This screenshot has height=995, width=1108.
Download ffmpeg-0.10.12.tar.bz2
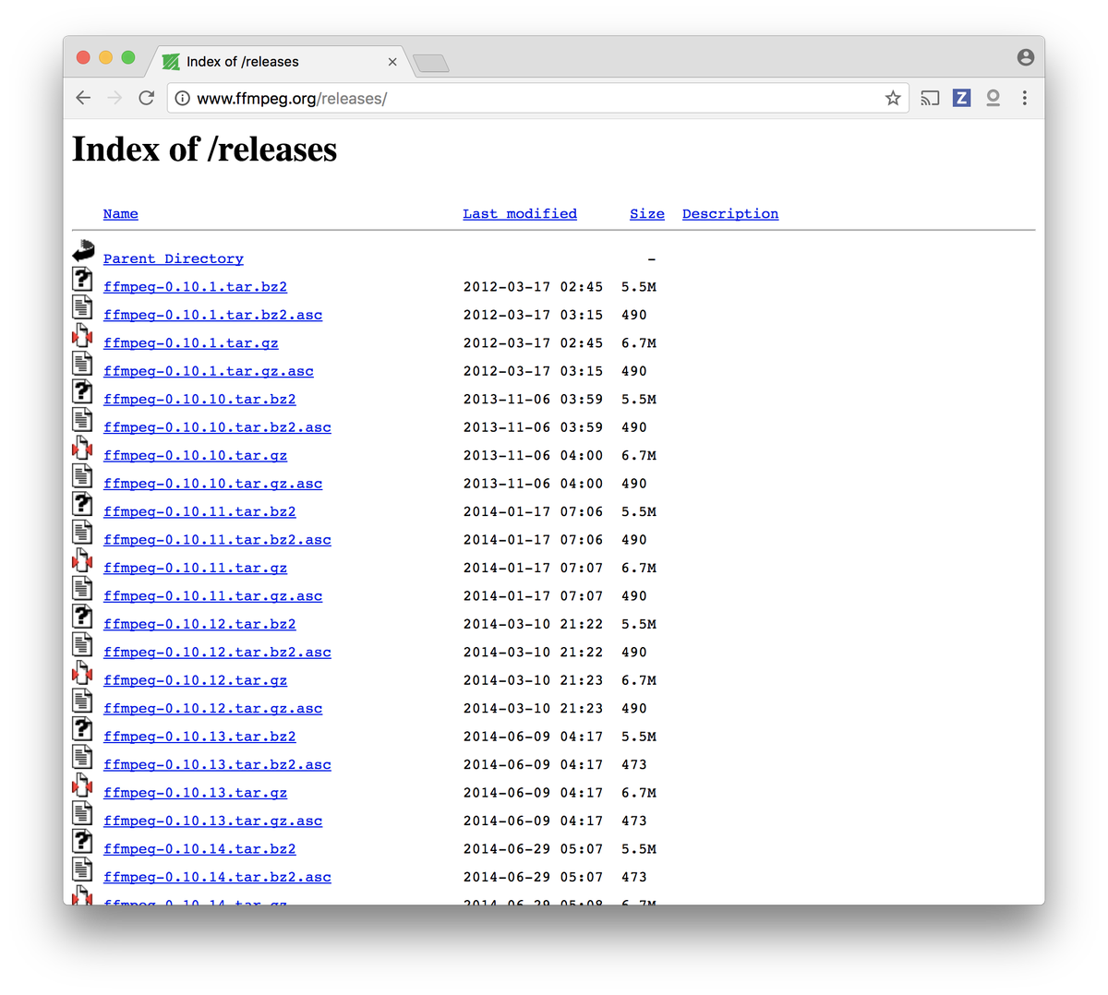tap(199, 625)
